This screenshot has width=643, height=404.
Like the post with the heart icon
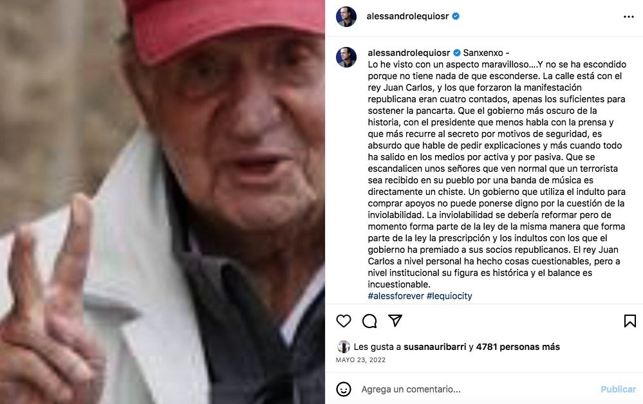click(344, 321)
